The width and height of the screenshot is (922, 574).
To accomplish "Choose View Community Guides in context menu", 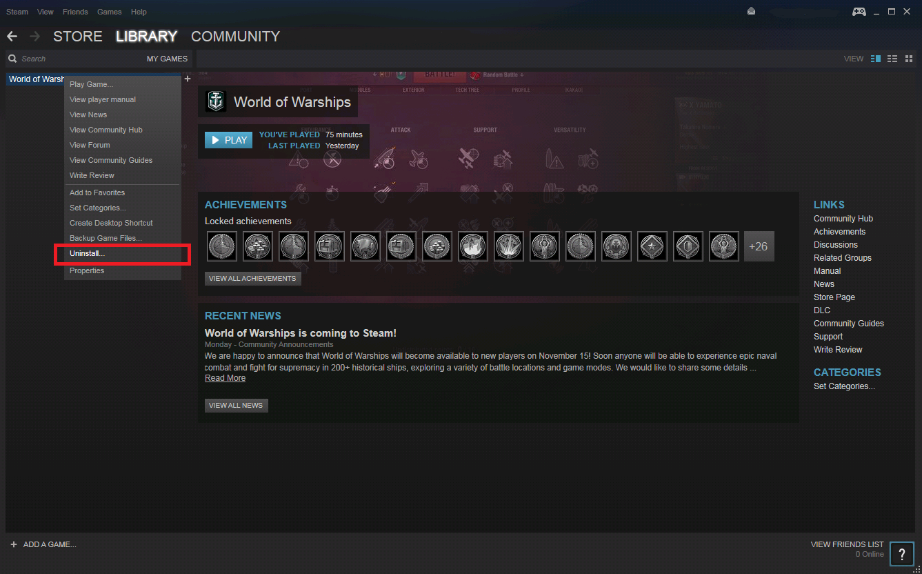I will 123,160.
